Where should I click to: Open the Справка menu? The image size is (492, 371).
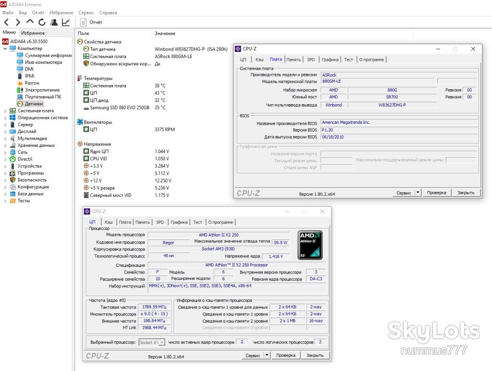pyautogui.click(x=108, y=12)
